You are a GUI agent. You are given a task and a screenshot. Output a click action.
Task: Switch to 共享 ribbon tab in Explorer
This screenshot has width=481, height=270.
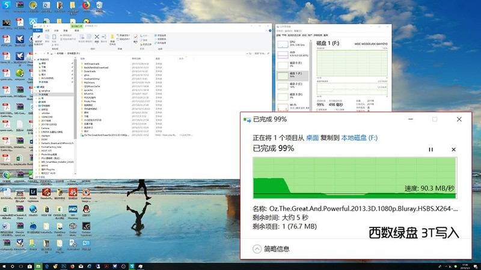[56, 31]
